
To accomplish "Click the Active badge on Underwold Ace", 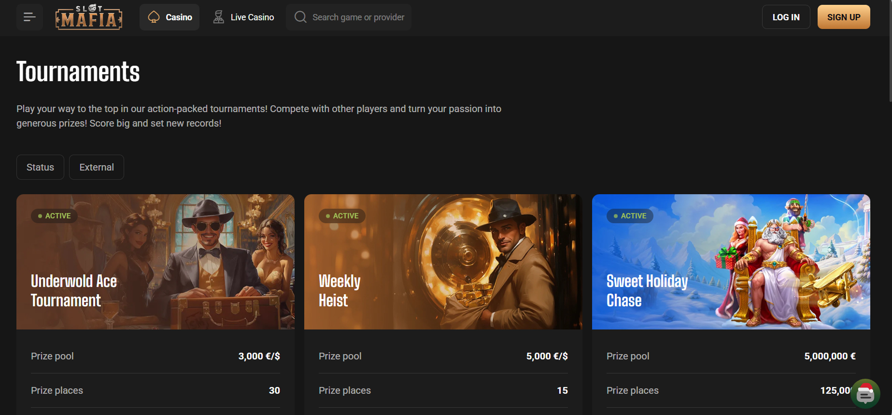I will coord(55,216).
